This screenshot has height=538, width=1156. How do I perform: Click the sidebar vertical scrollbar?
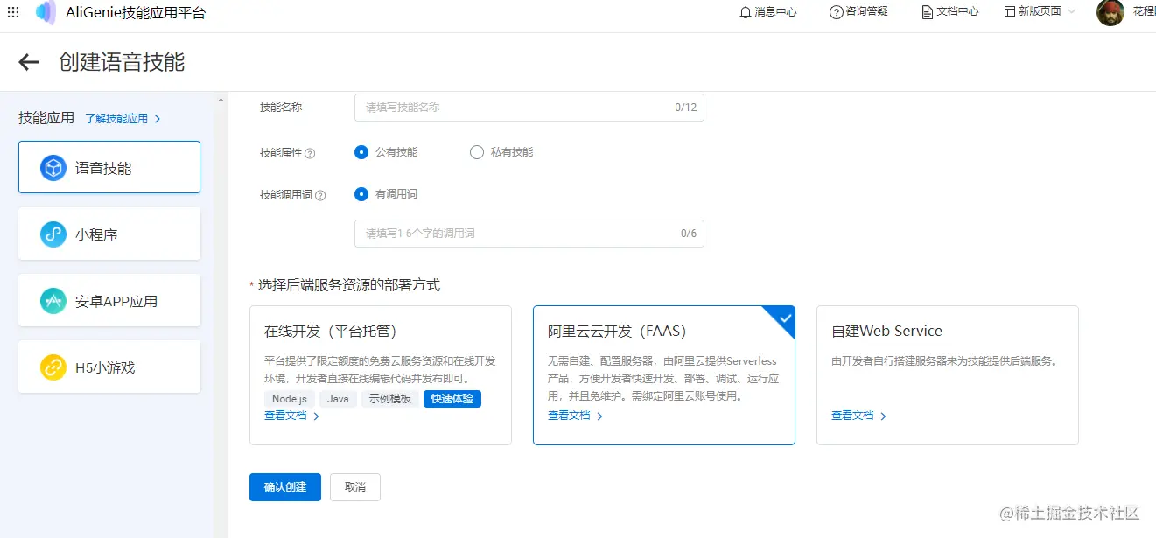click(221, 315)
